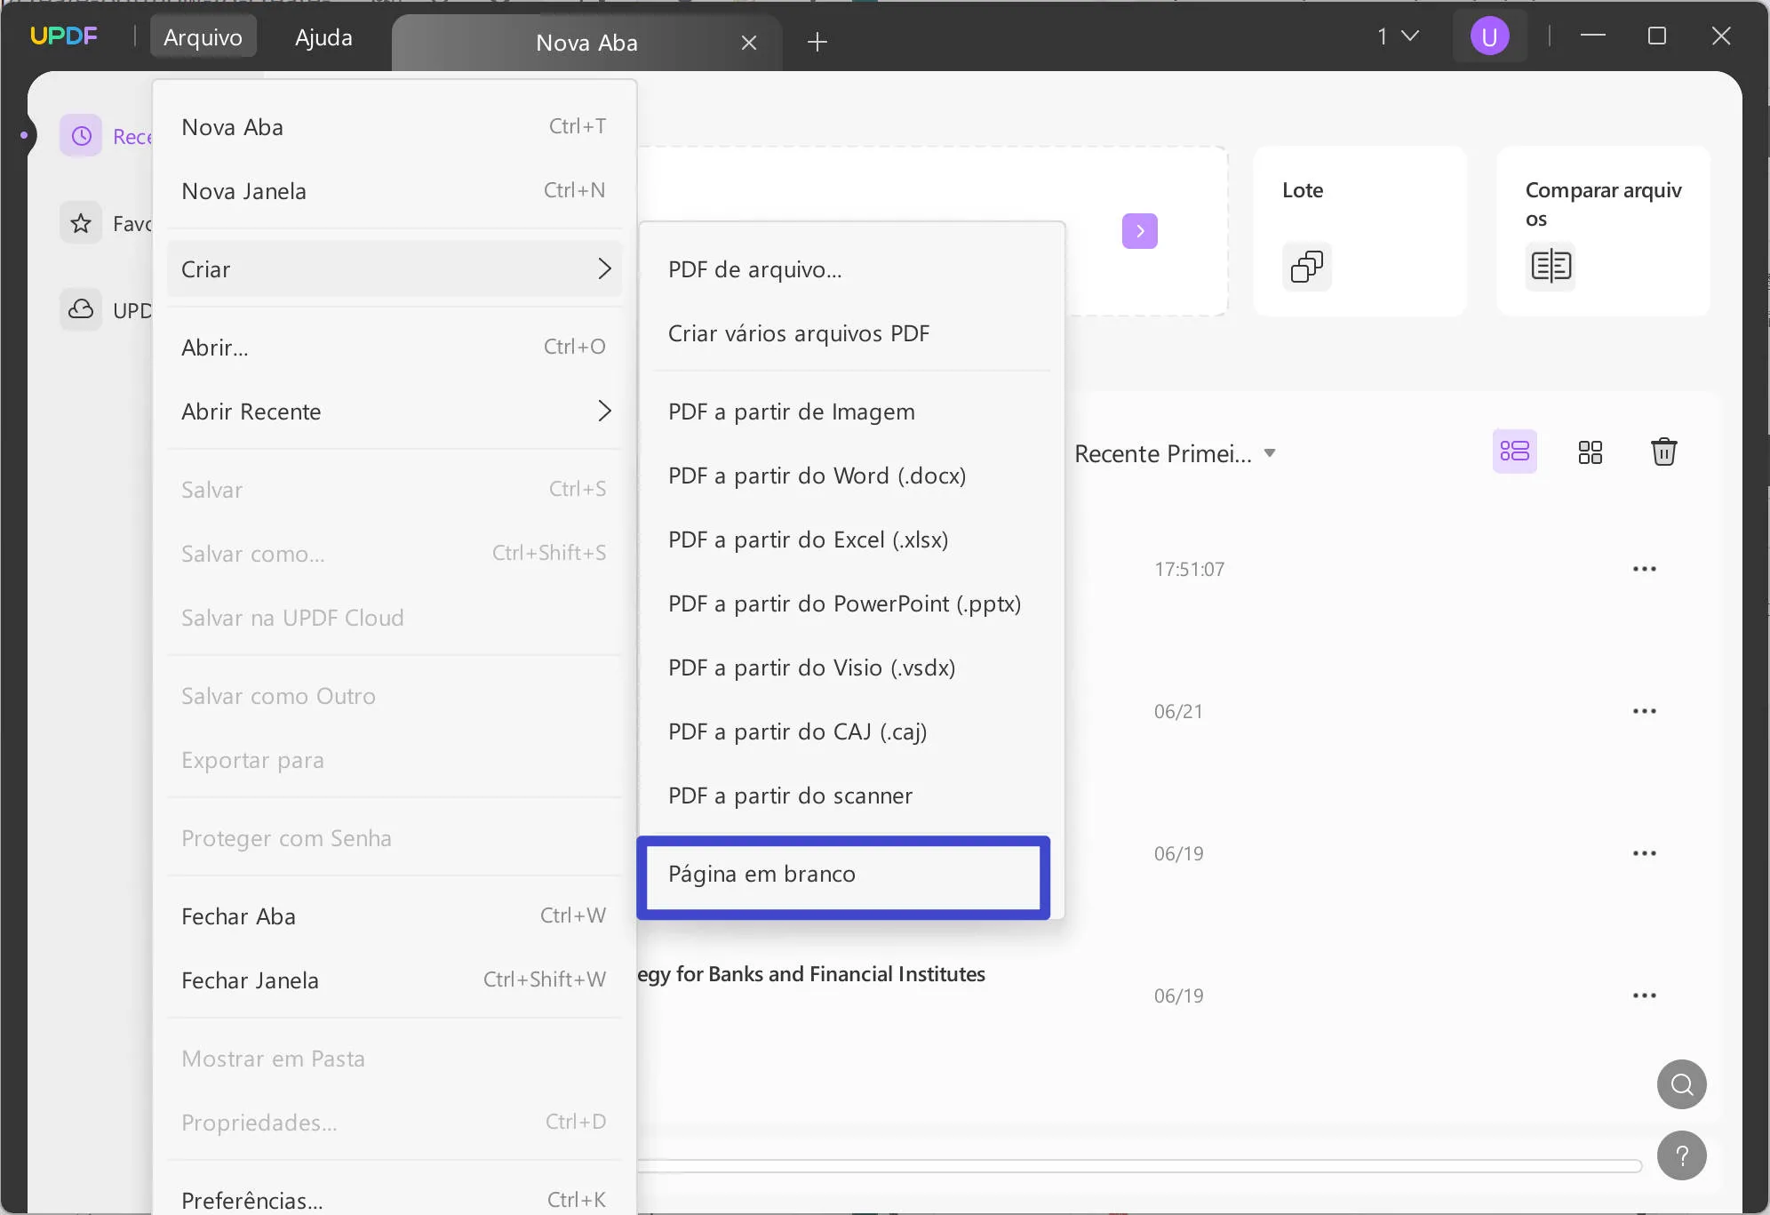
Task: Click the 17:51:07 timestamp
Action: 1189,569
